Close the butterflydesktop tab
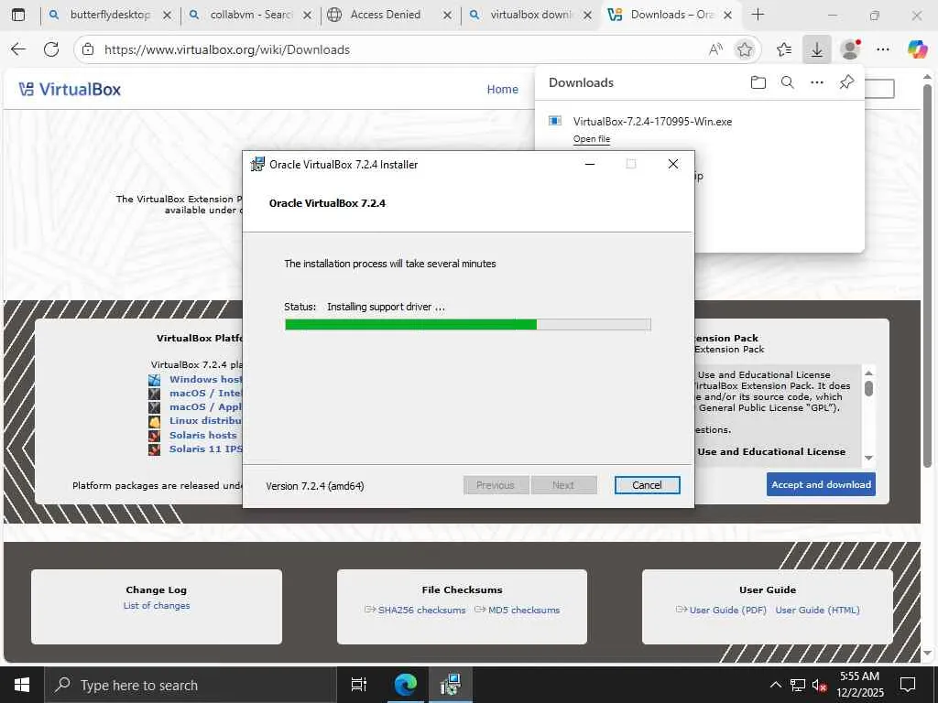The image size is (938, 703). pyautogui.click(x=167, y=15)
